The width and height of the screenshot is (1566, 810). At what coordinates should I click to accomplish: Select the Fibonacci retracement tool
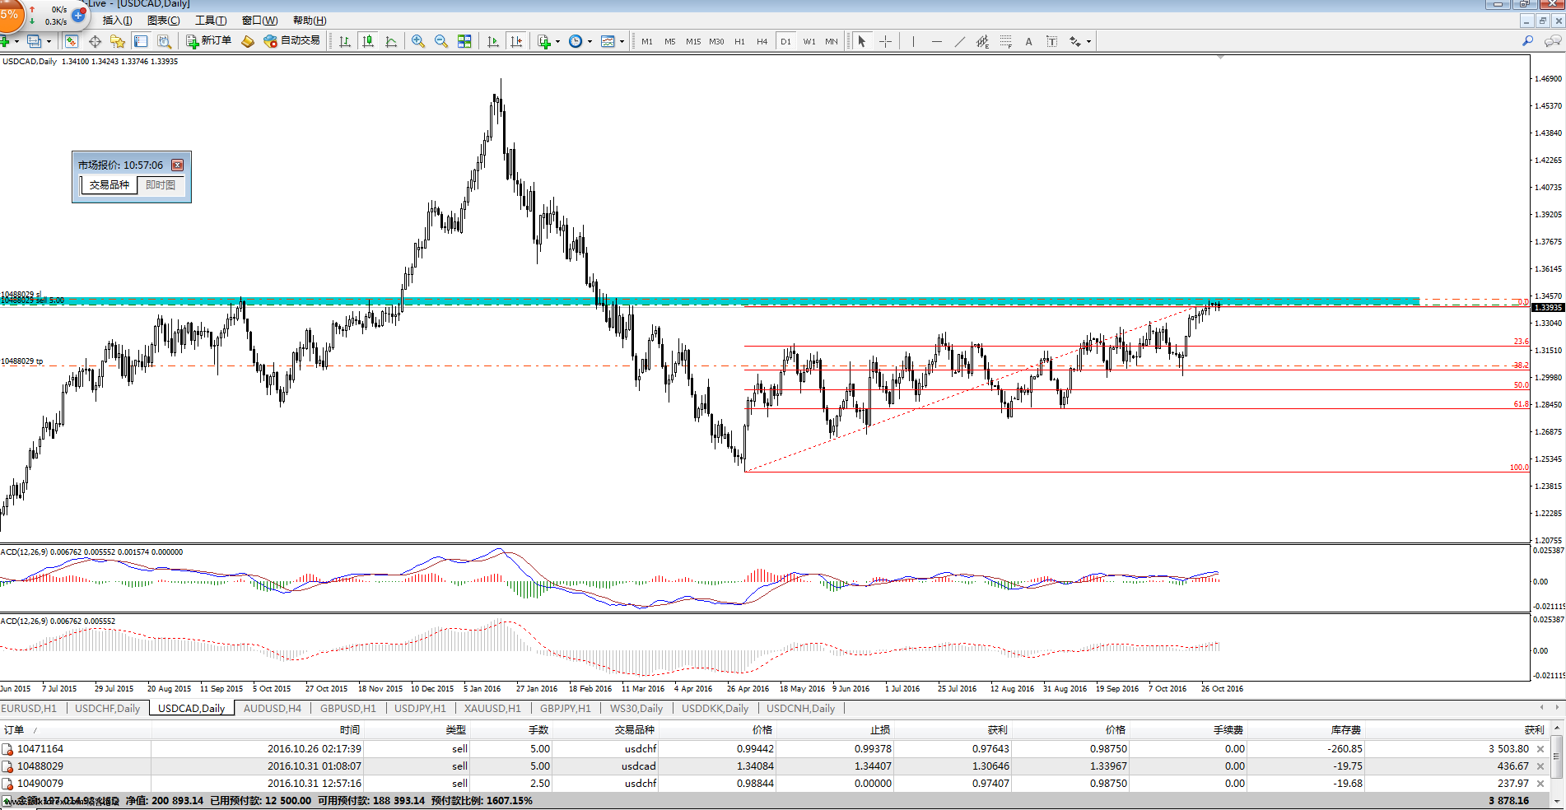pos(1005,41)
